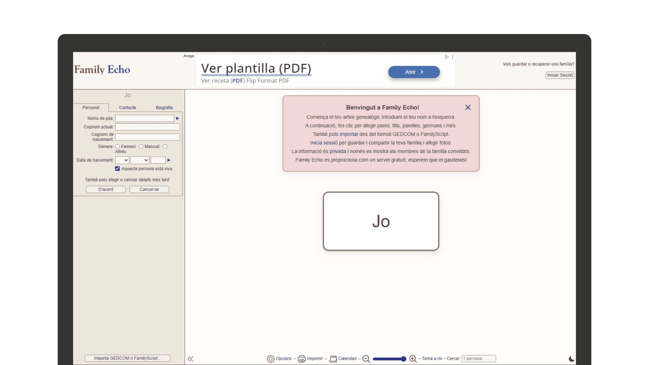Select the Altres gender radio button
This screenshot has width=649, height=365.
(x=165, y=147)
